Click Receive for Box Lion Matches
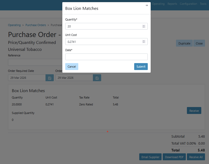This screenshot has width=209, height=164. point(194,110)
